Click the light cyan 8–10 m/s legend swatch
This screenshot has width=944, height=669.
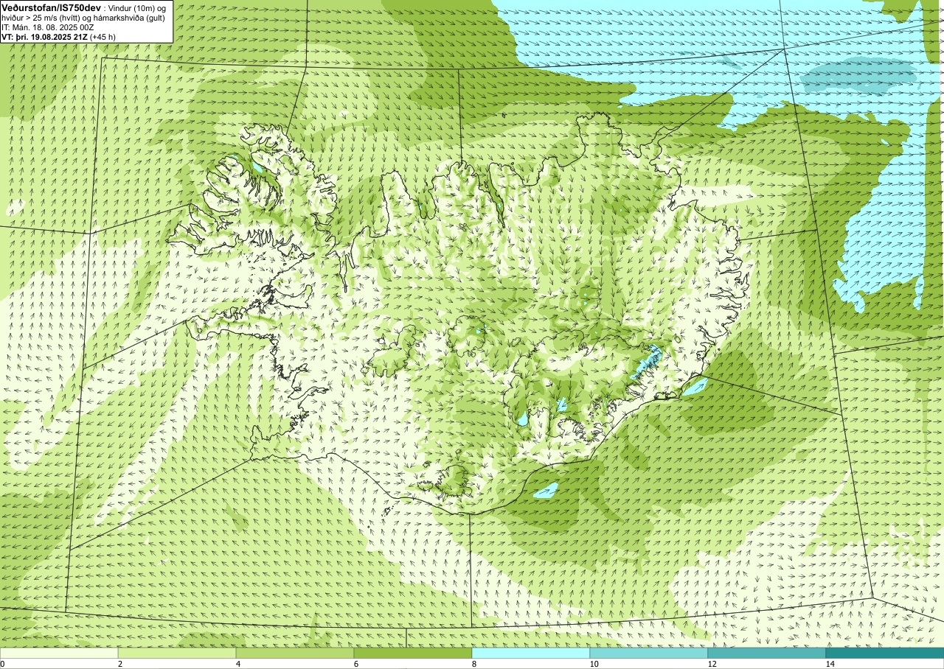point(531,654)
